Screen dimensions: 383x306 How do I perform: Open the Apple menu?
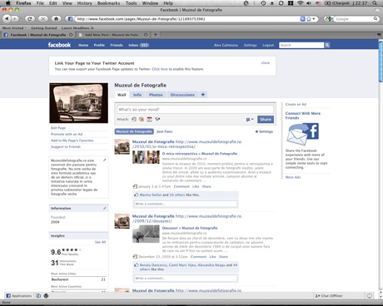pos(7,3)
